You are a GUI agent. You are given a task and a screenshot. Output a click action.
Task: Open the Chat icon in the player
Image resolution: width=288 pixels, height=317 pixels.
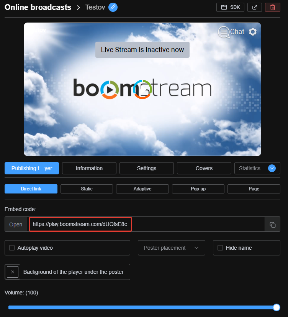[231, 32]
